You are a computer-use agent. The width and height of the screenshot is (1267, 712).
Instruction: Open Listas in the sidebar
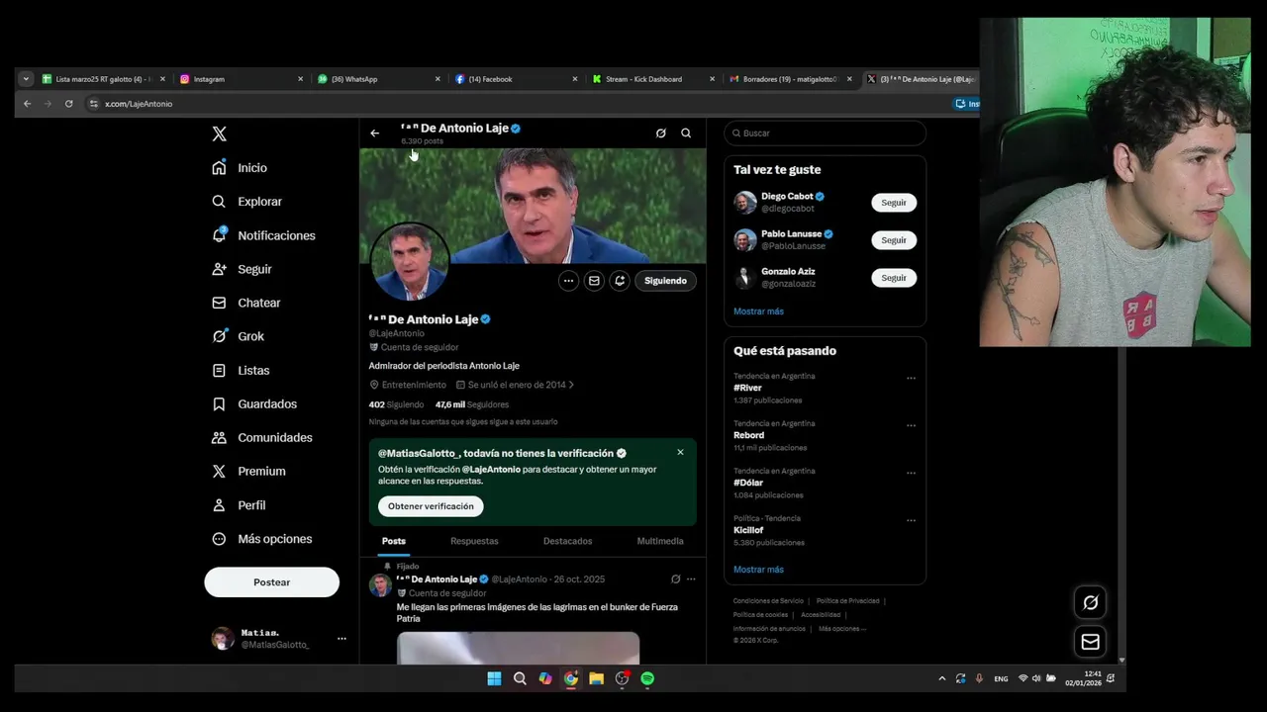click(241, 370)
